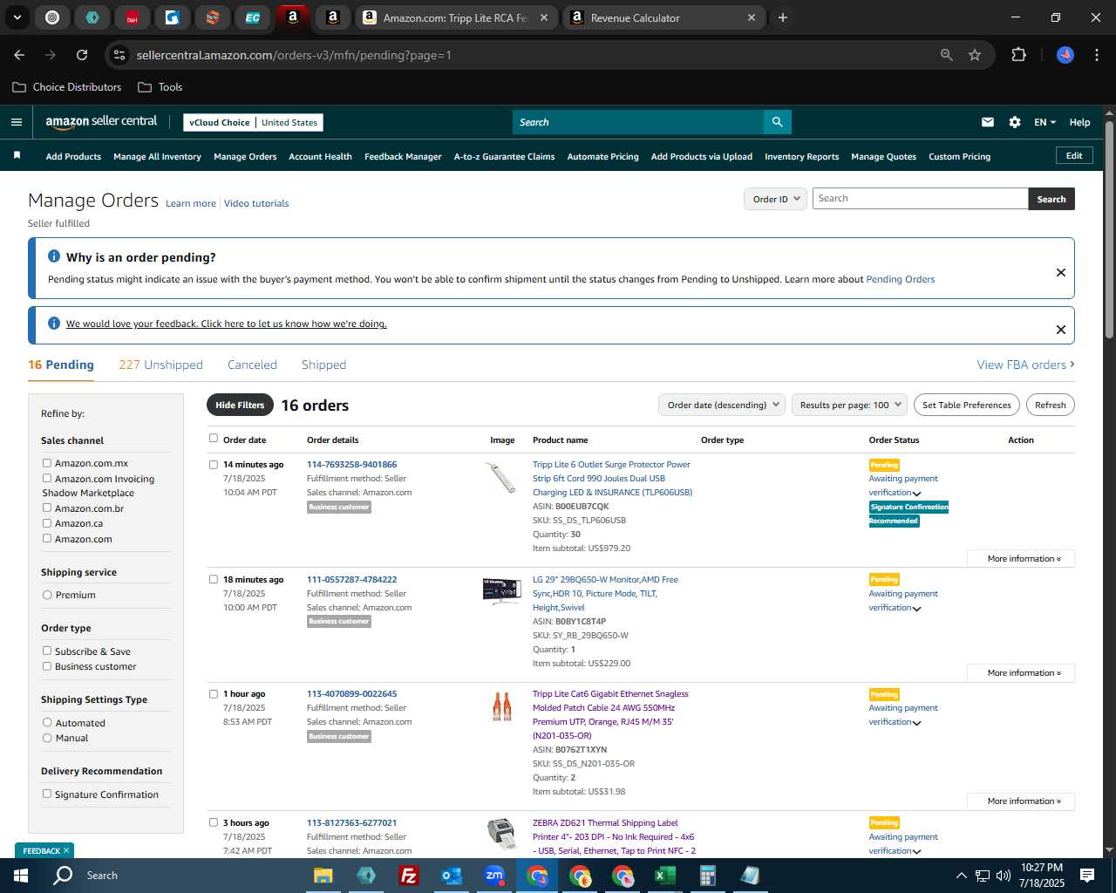Open Windows Start menu
1116x893 pixels.
click(21, 875)
